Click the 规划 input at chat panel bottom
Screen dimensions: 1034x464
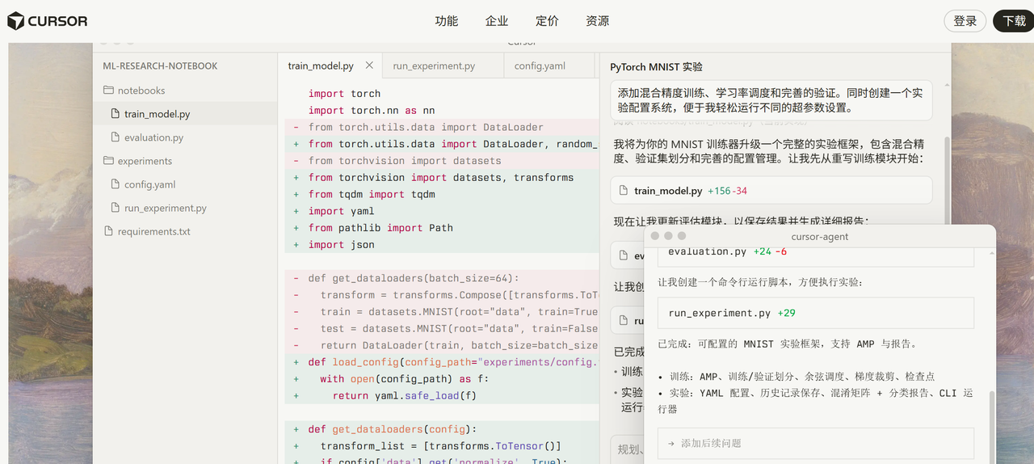pyautogui.click(x=626, y=449)
